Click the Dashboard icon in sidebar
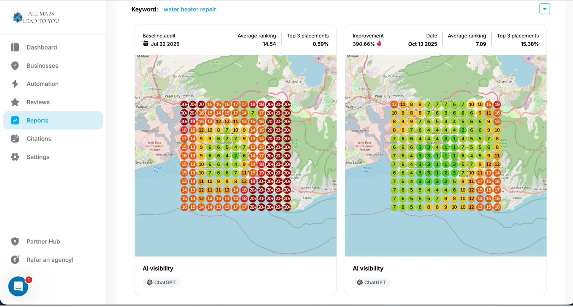This screenshot has width=573, height=307. (x=15, y=47)
